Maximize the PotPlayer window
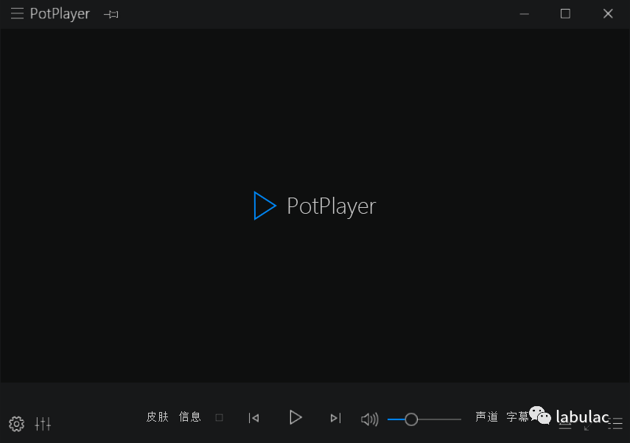Screen dimensions: 630x443 tap(565, 14)
